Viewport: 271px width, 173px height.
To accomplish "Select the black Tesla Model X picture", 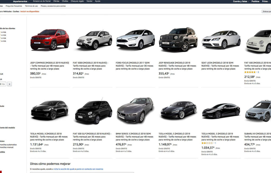I will tap(49, 110).
